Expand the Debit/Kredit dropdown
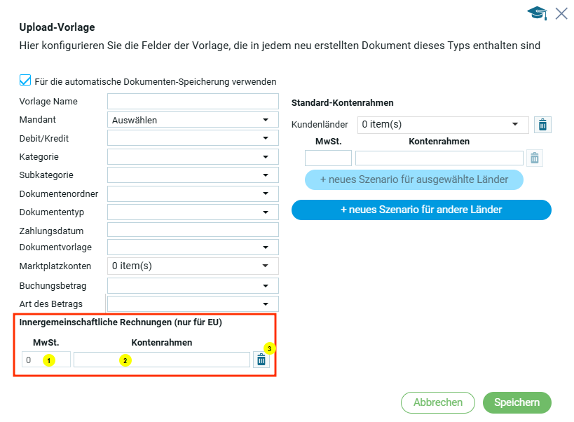 click(x=193, y=138)
